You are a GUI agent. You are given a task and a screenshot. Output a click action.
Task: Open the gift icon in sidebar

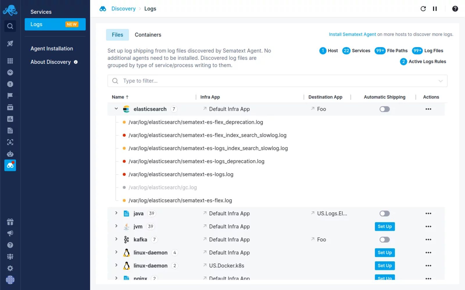pos(10,222)
